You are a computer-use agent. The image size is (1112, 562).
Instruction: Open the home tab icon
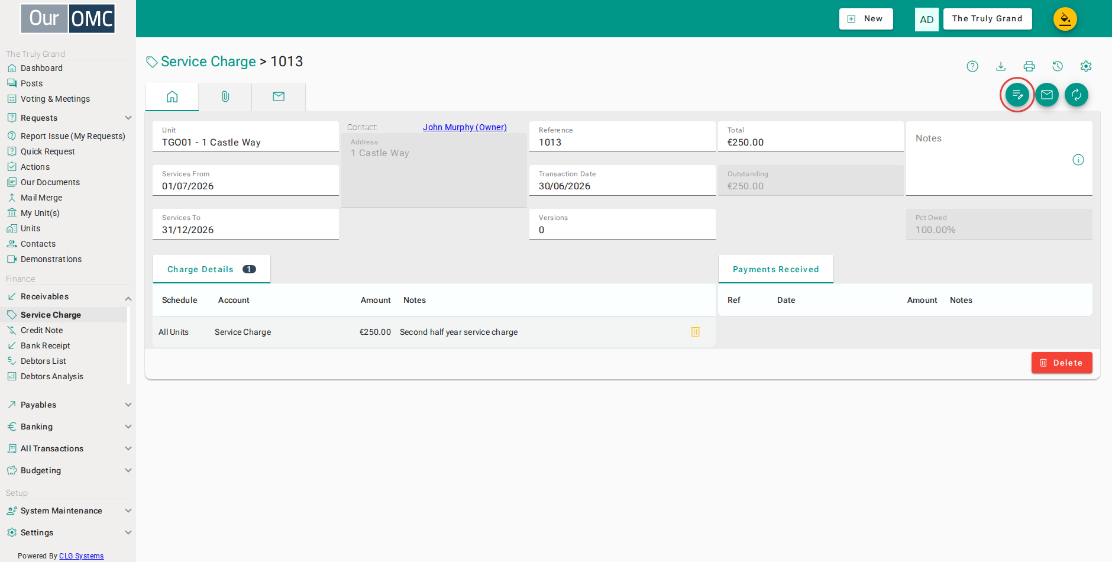click(172, 96)
